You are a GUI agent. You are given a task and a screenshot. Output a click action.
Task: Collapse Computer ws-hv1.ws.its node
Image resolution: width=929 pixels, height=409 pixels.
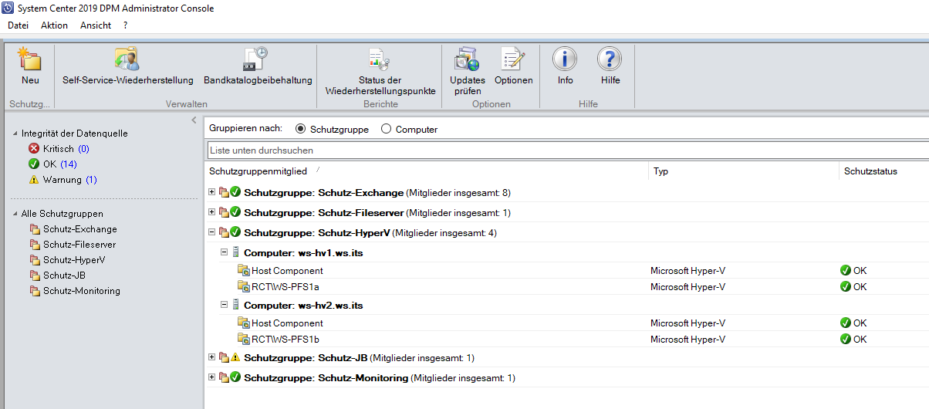225,252
